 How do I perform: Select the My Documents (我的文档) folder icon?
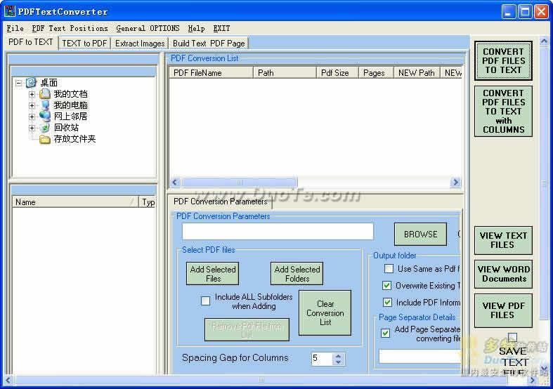pos(45,94)
